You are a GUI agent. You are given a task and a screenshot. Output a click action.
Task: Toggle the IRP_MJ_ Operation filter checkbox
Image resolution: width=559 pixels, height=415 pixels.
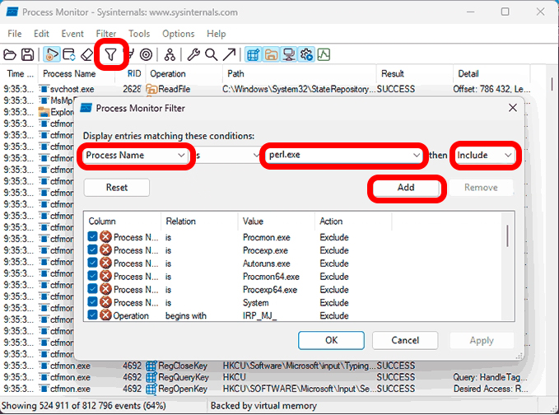pos(93,315)
